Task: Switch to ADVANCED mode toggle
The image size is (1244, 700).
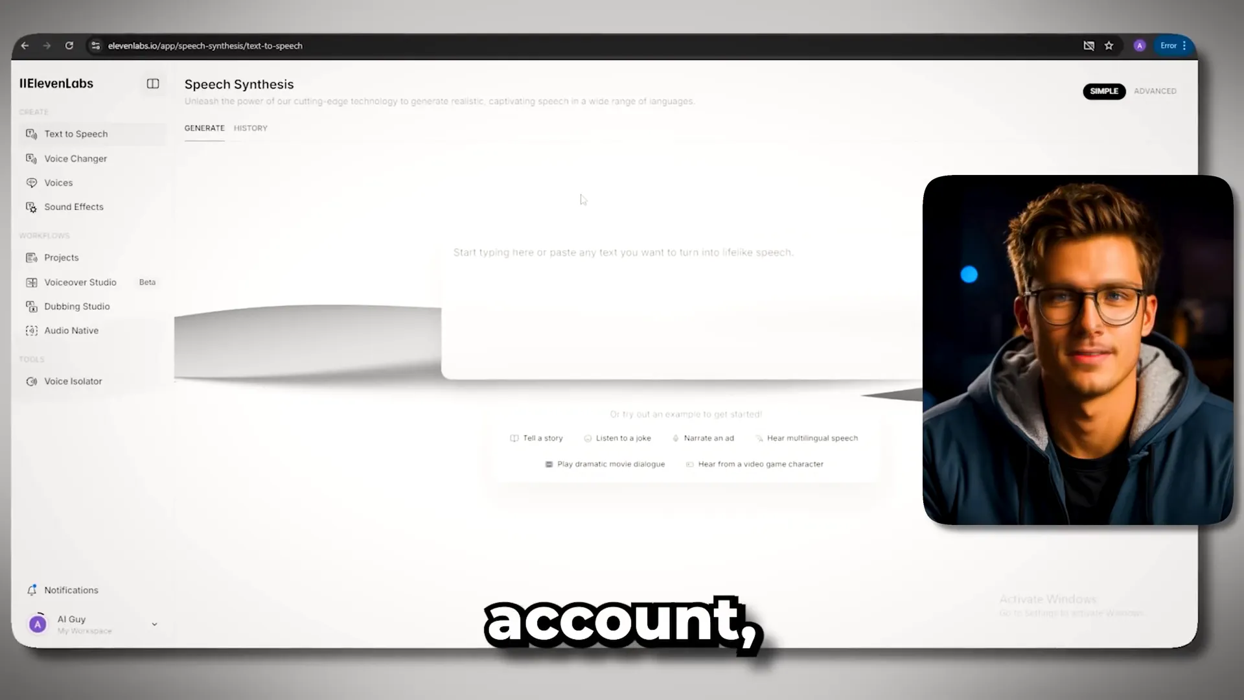Action: click(1155, 91)
